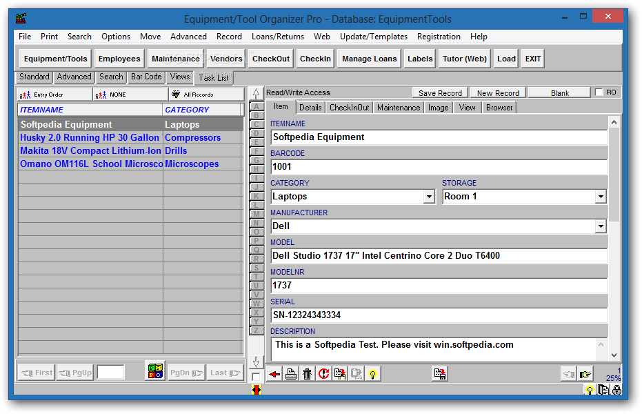642x414 pixels.
Task: Click the red-yellow splitter arrows icon
Action: click(x=257, y=390)
